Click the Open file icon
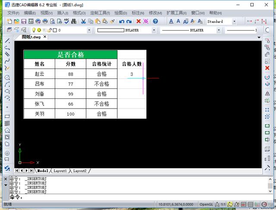 click(x=16, y=21)
